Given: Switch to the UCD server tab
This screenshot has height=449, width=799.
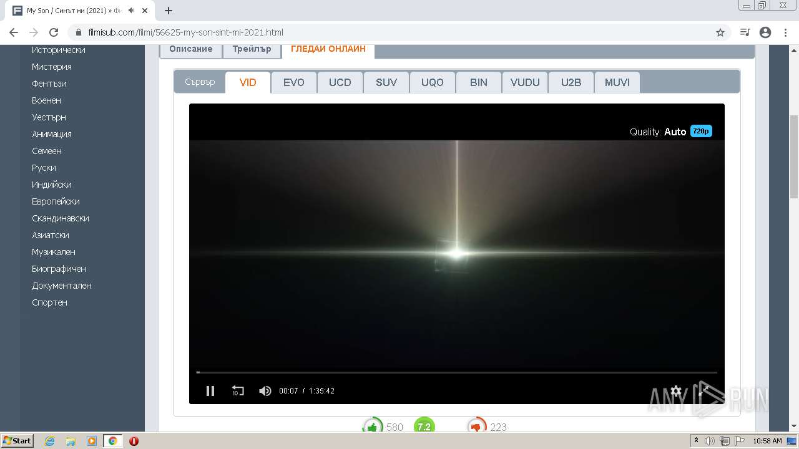Looking at the screenshot, I should pyautogui.click(x=340, y=82).
